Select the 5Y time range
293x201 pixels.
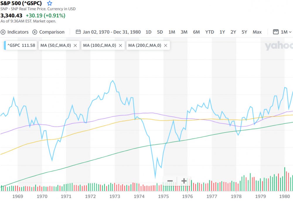point(244,32)
